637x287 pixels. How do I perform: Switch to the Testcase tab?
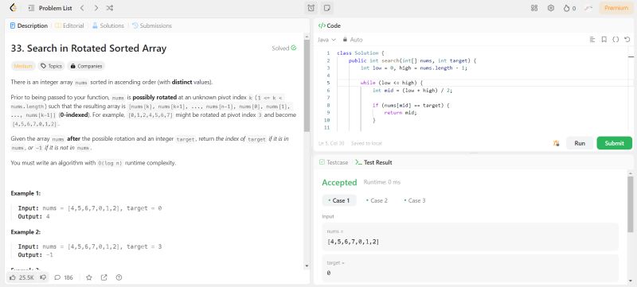(x=334, y=162)
